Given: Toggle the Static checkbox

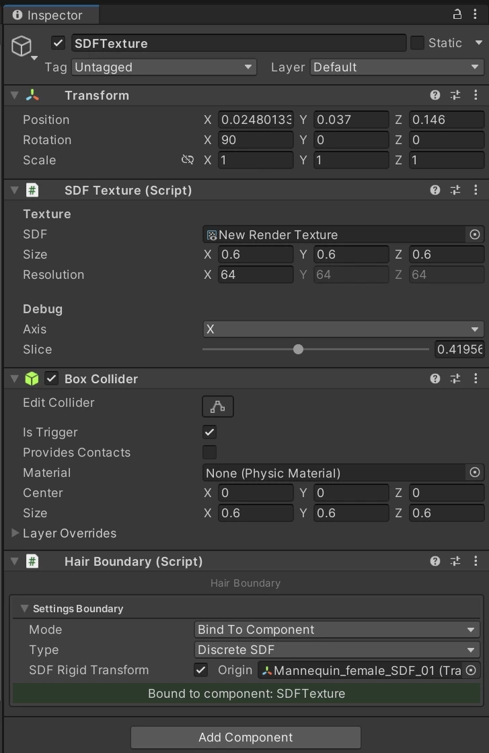Looking at the screenshot, I should coord(417,43).
